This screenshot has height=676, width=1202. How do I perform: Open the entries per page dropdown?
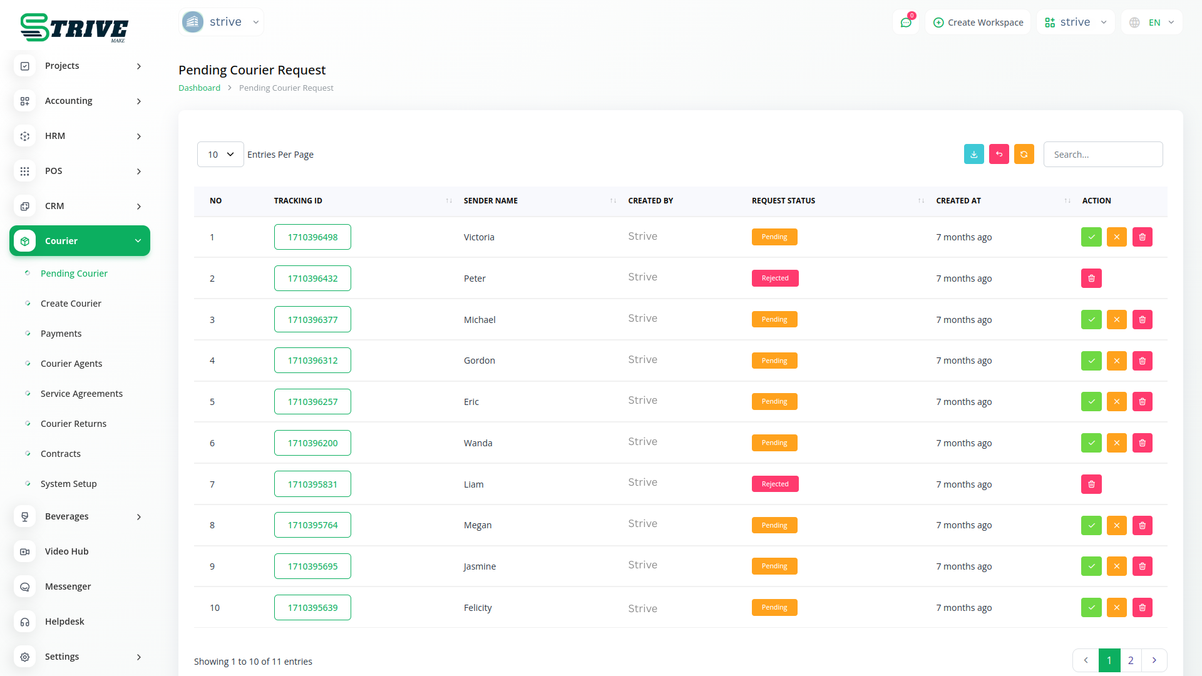point(220,155)
